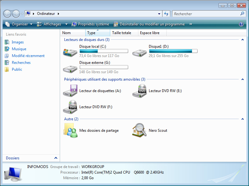Open the Help question mark icon
Image resolution: width=249 pixels, height=186 pixels.
(241, 24)
